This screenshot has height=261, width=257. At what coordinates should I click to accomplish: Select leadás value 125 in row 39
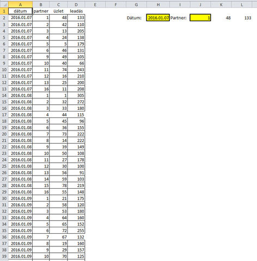76,256
